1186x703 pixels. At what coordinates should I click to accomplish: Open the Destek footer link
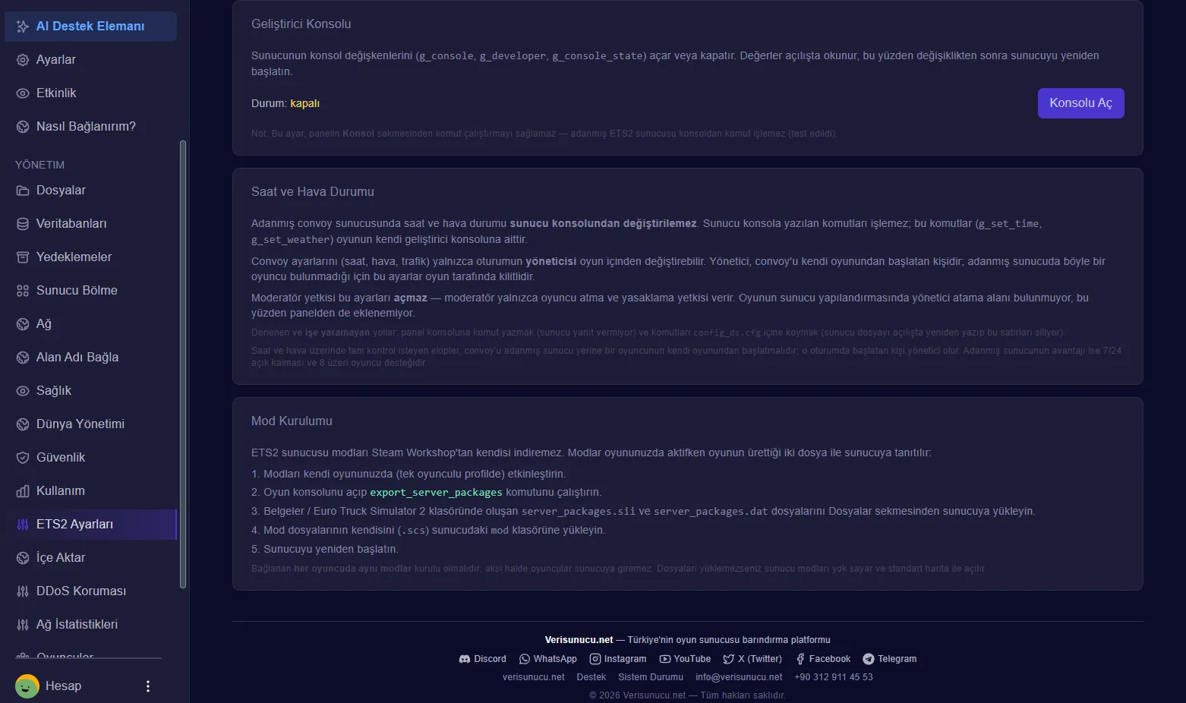tap(591, 677)
